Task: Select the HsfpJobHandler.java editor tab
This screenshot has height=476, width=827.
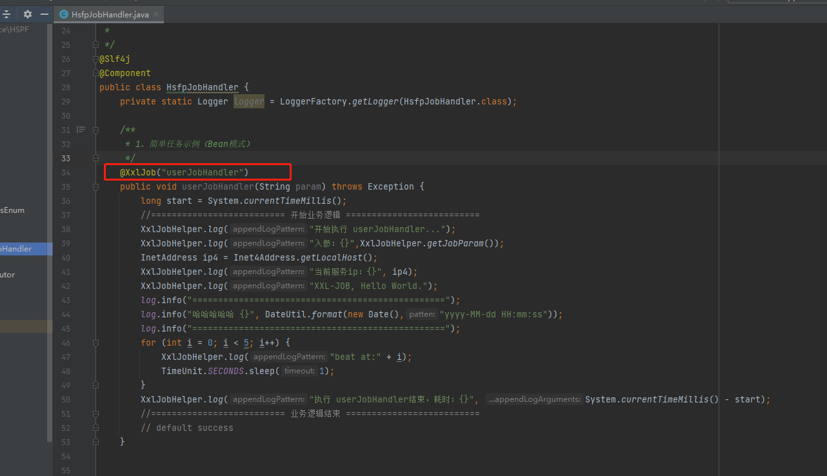Action: click(110, 14)
